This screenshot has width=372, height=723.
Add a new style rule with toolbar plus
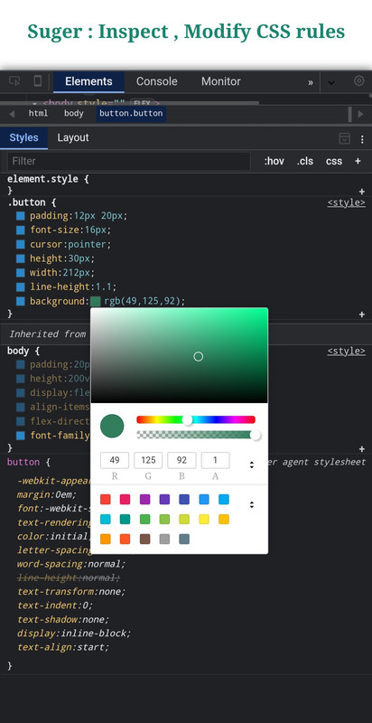tap(358, 161)
